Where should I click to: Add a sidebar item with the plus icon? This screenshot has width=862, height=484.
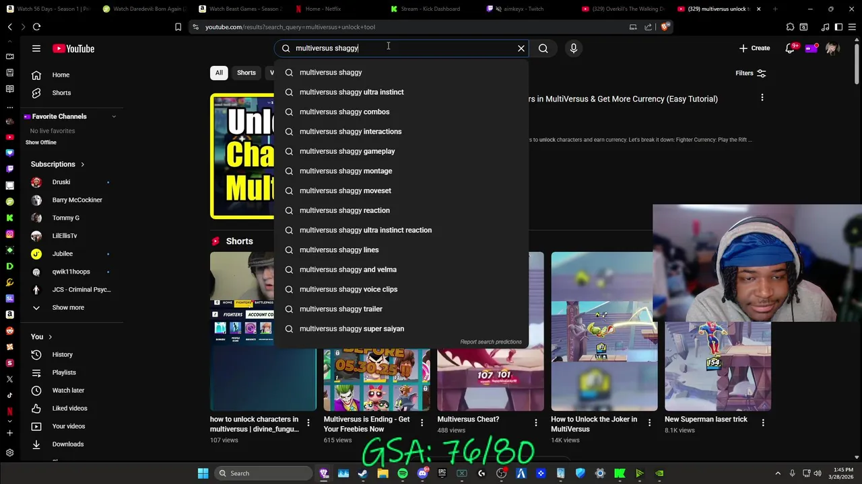(9, 433)
